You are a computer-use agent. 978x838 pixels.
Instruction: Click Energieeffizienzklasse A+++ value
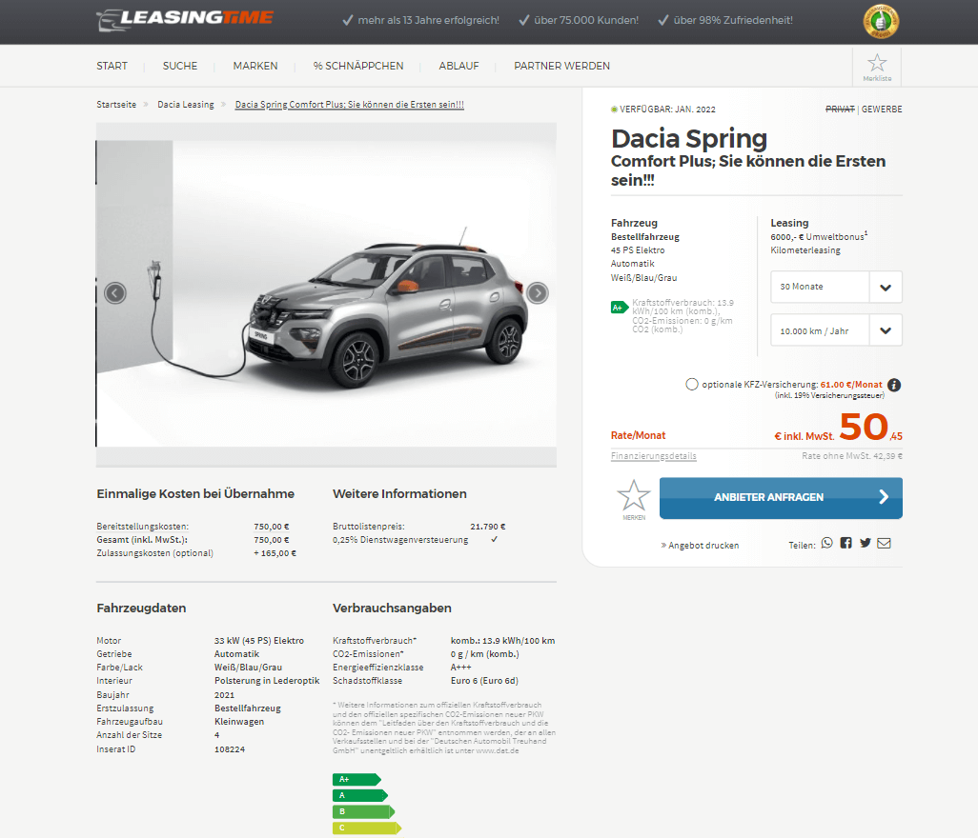(461, 668)
